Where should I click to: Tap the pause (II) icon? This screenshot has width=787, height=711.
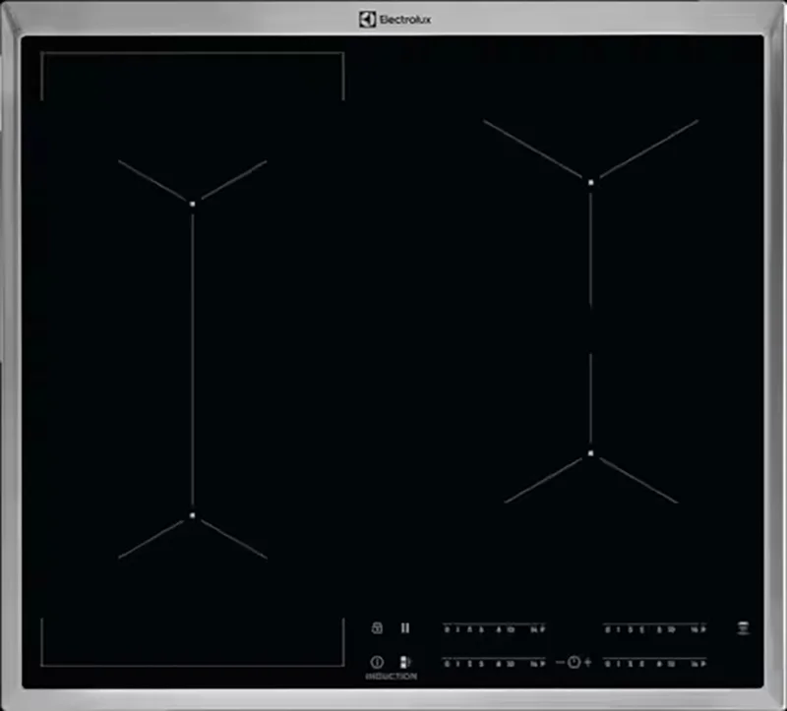tap(405, 629)
